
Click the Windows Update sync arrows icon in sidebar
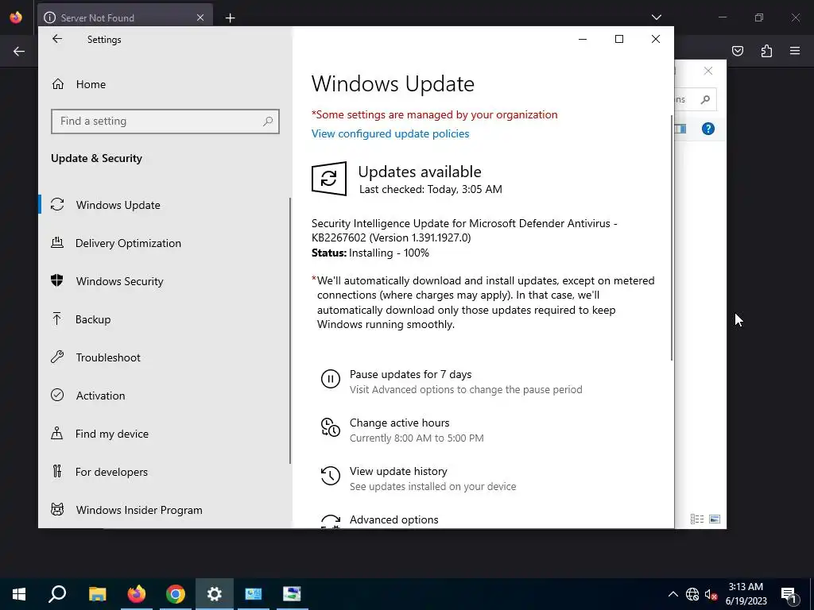[57, 204]
